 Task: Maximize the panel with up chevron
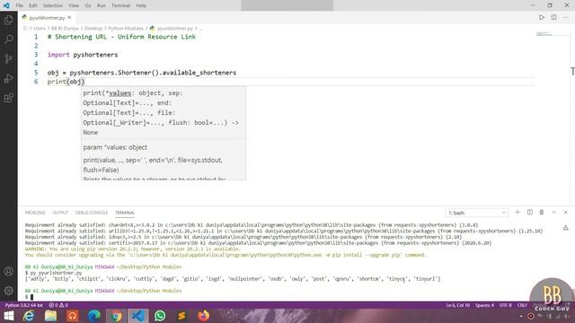(x=553, y=213)
